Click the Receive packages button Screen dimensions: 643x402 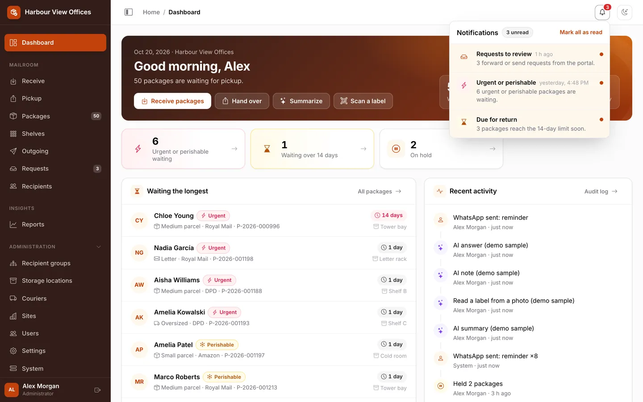click(172, 101)
